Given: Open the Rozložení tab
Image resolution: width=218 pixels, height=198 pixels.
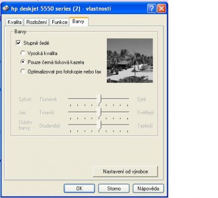Looking at the screenshot, I should (x=37, y=22).
